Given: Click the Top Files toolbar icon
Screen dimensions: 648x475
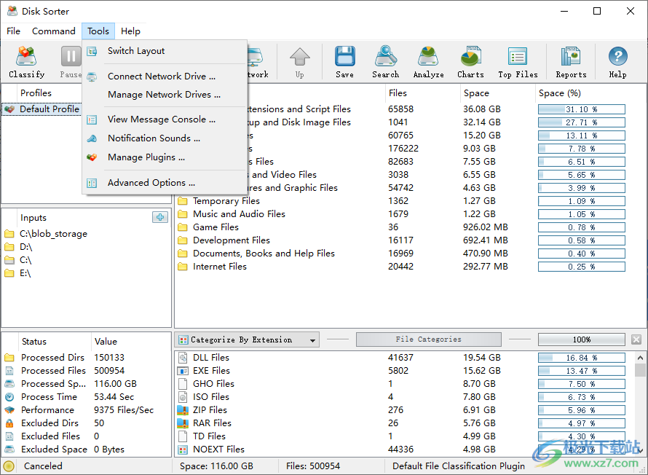Looking at the screenshot, I should click(x=518, y=57).
